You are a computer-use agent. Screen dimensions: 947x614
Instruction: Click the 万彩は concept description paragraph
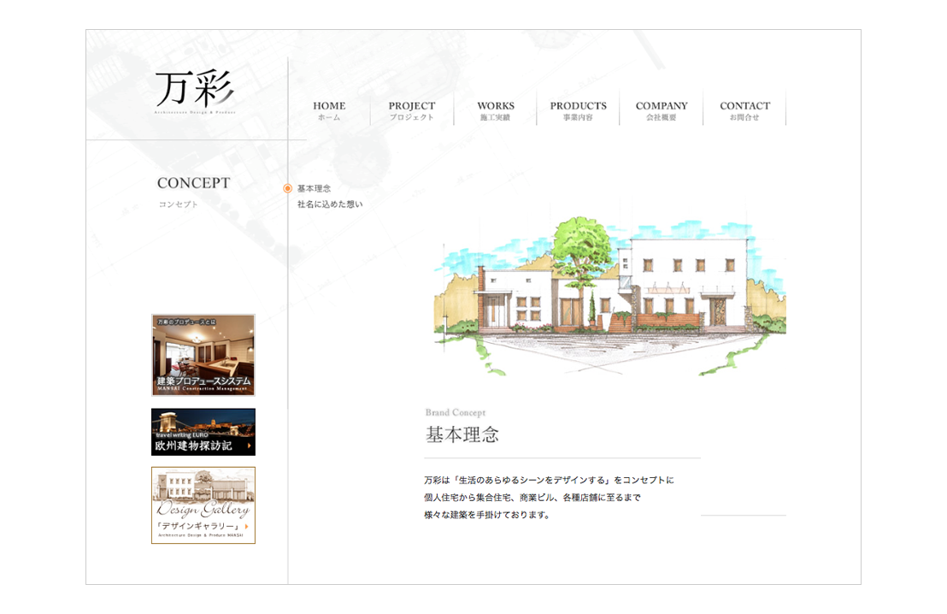click(549, 498)
